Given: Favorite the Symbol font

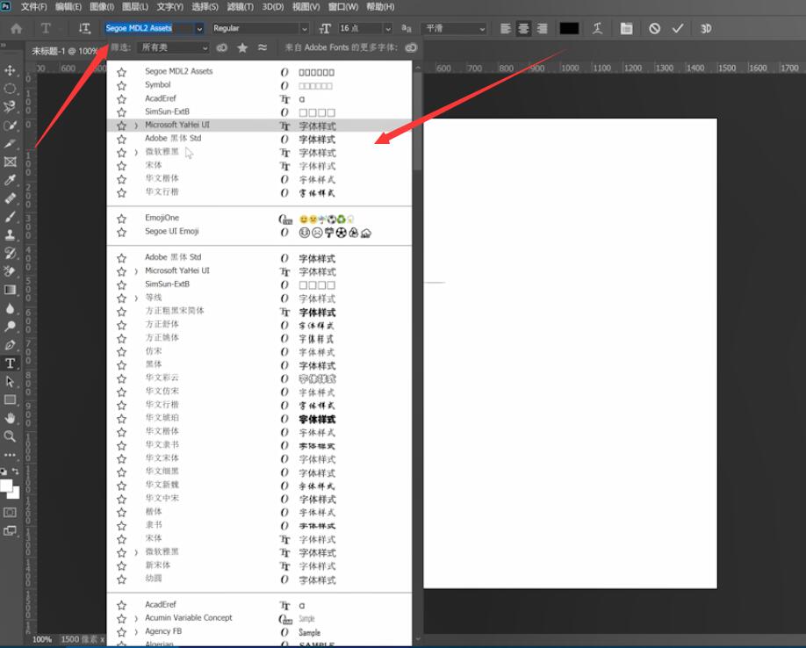Looking at the screenshot, I should [121, 85].
